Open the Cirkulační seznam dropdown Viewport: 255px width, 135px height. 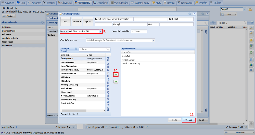(x=153, y=40)
